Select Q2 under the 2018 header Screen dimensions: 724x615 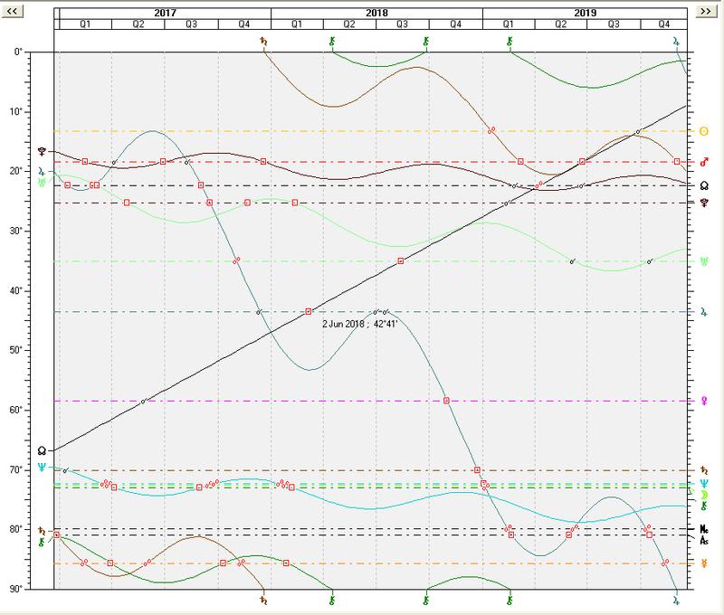point(349,24)
